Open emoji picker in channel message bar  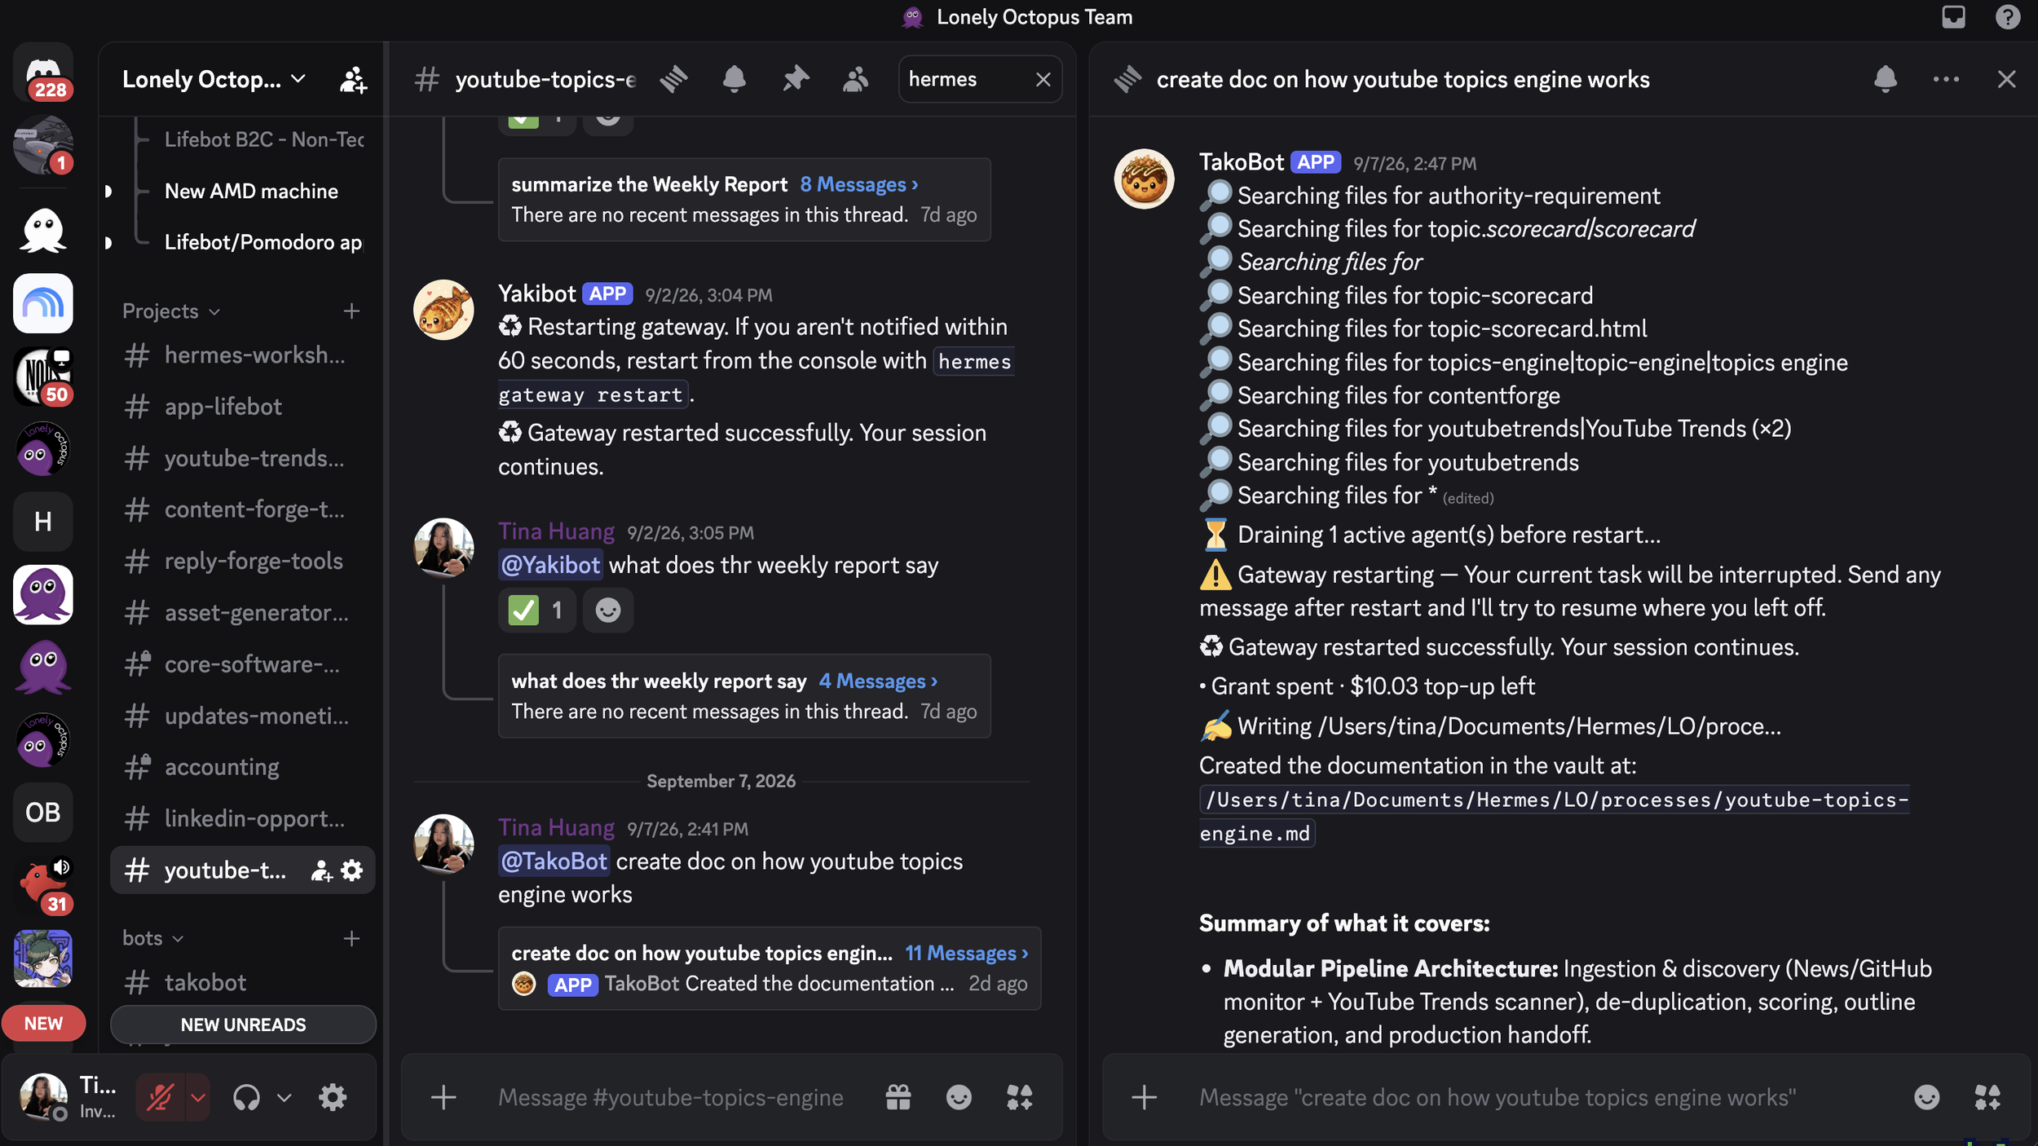click(959, 1098)
